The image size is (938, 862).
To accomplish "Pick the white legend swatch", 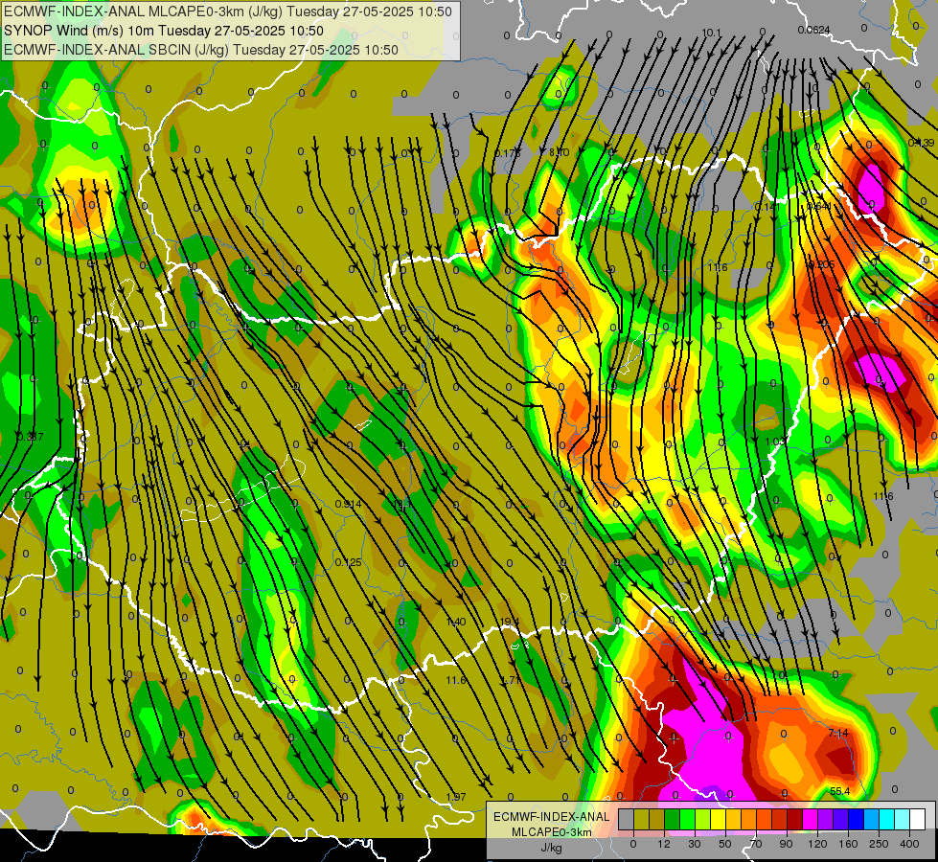I will pyautogui.click(x=918, y=819).
